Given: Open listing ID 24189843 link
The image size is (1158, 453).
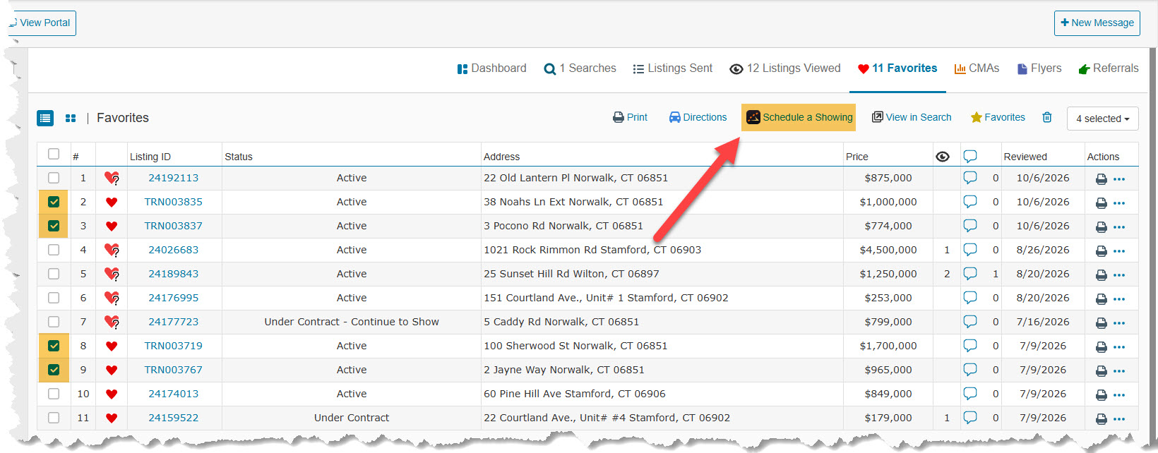Looking at the screenshot, I should click(174, 274).
